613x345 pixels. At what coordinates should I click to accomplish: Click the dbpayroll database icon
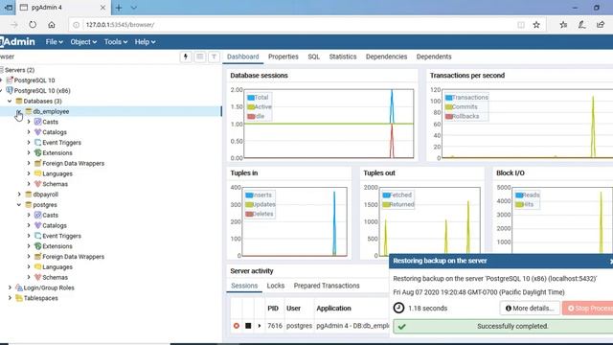pyautogui.click(x=29, y=195)
